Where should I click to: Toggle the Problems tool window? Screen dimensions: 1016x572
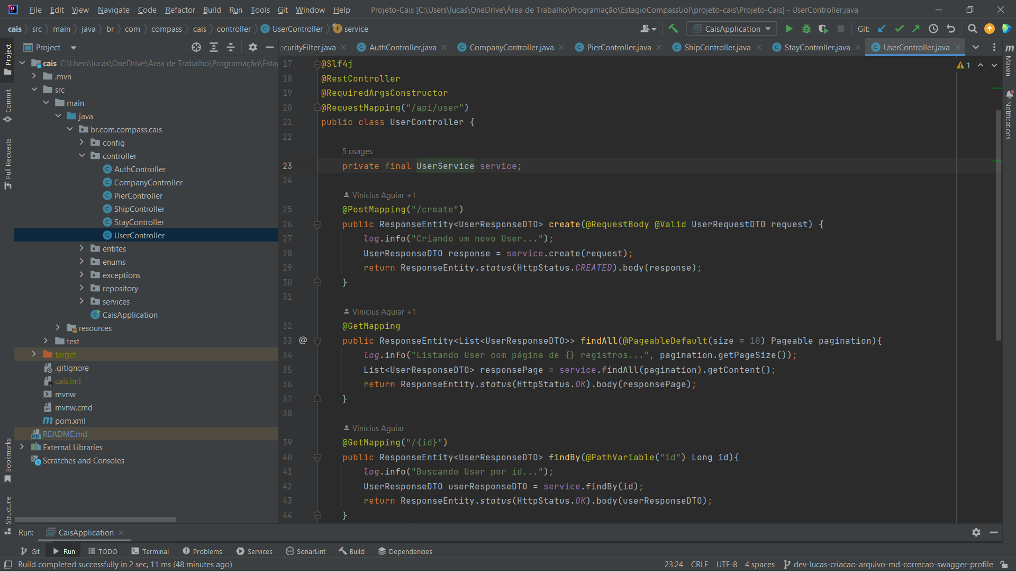[206, 551]
